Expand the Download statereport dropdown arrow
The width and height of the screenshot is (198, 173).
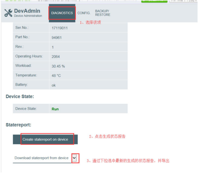click(x=74, y=158)
